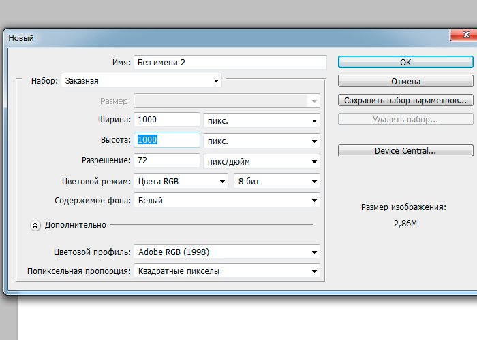Click the Имя text field
Viewport: 477px width, 340px height.
tap(230, 62)
